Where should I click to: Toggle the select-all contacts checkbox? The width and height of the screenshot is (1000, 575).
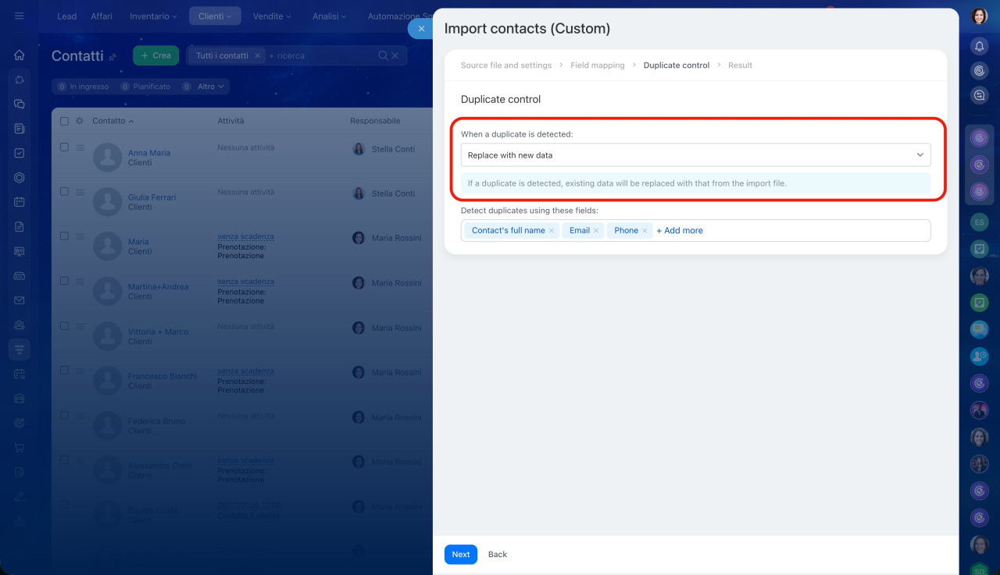coord(64,121)
